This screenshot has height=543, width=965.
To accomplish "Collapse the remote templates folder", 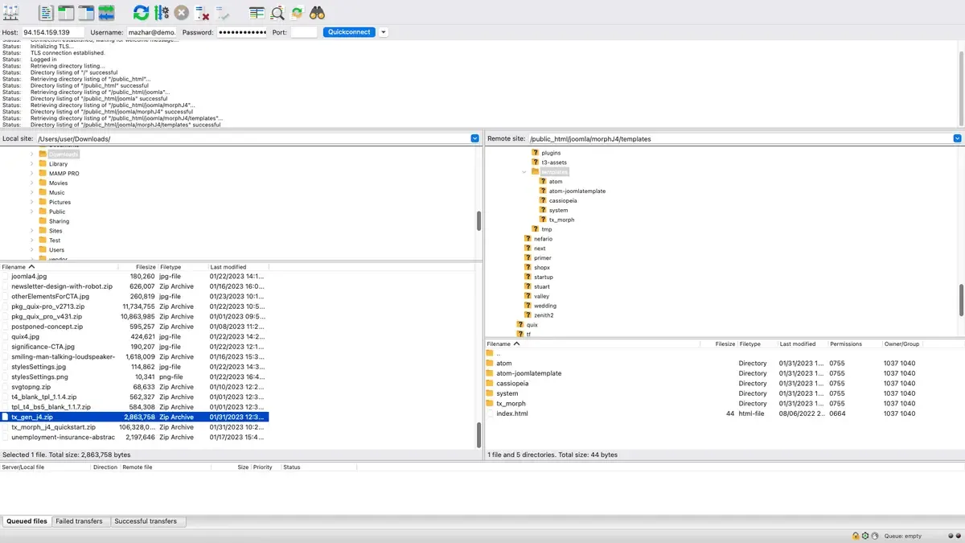I will point(524,172).
